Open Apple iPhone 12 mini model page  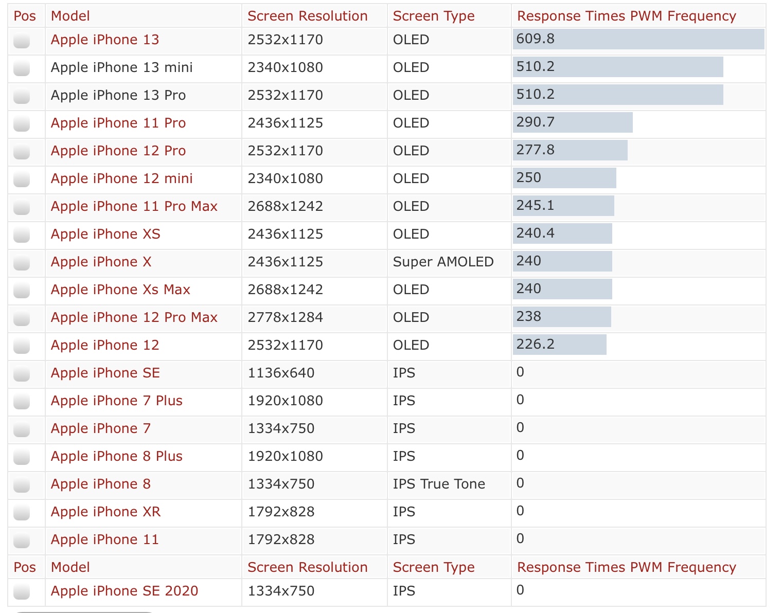click(121, 178)
